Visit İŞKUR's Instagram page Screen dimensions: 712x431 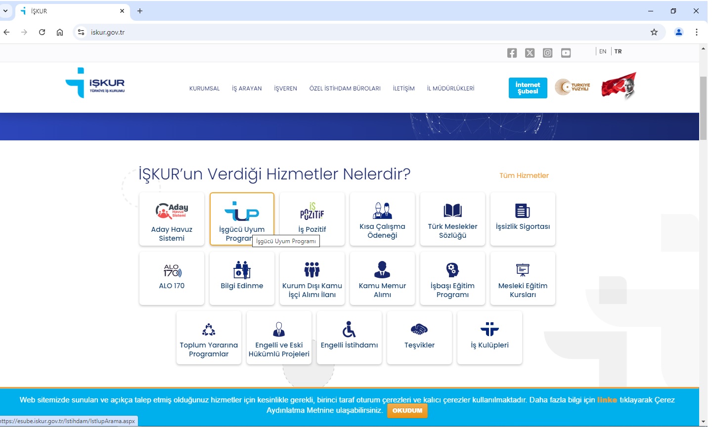click(x=547, y=53)
